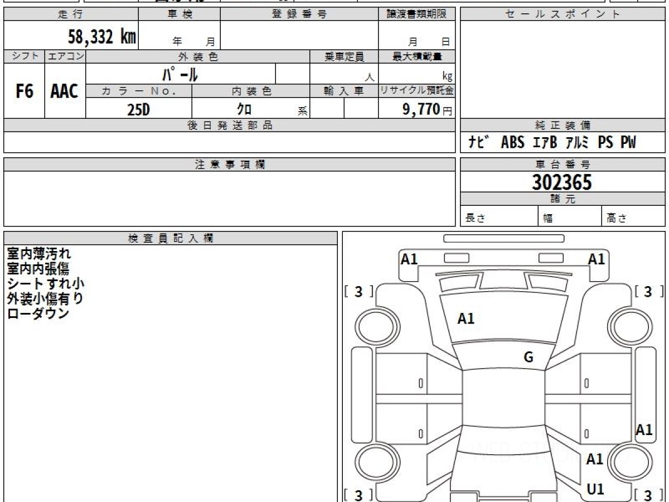Select the inspector note ローダウン
The width and height of the screenshot is (669, 502).
pyautogui.click(x=38, y=313)
